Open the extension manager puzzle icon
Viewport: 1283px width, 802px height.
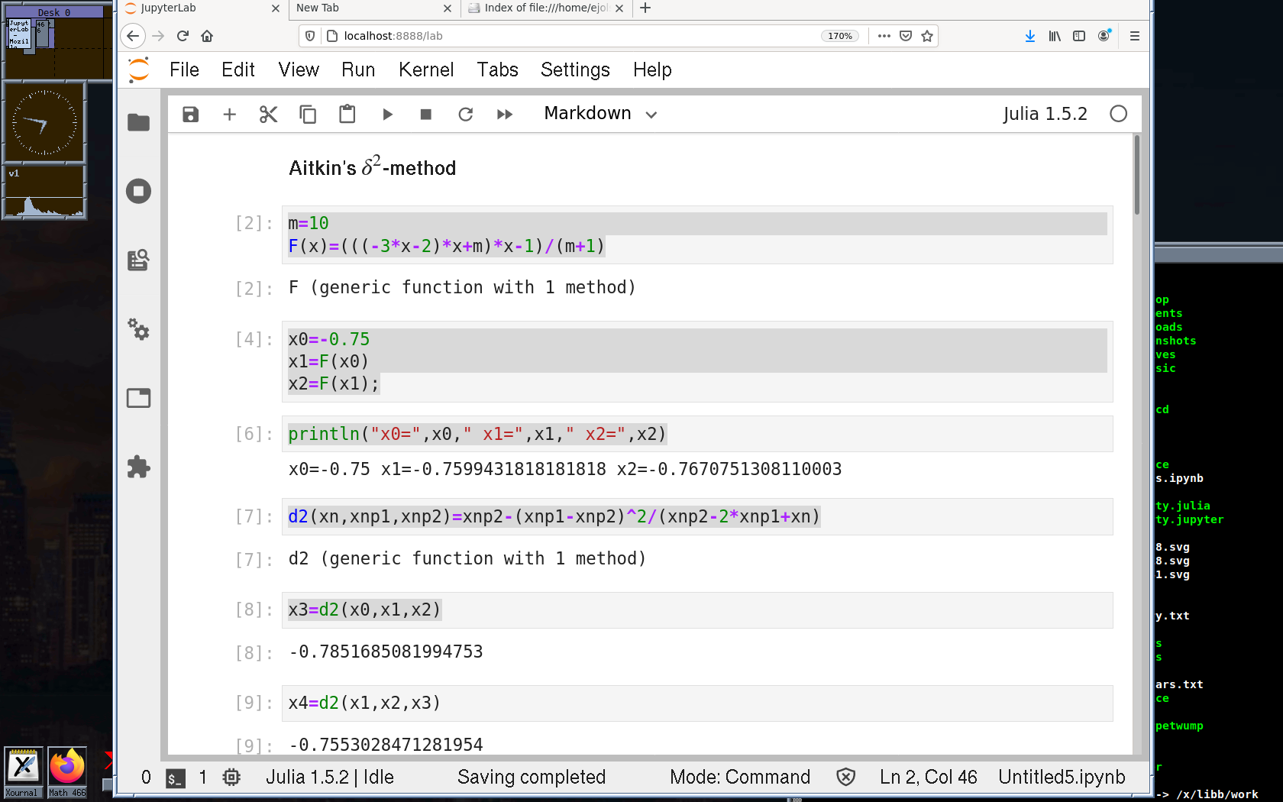click(x=138, y=467)
